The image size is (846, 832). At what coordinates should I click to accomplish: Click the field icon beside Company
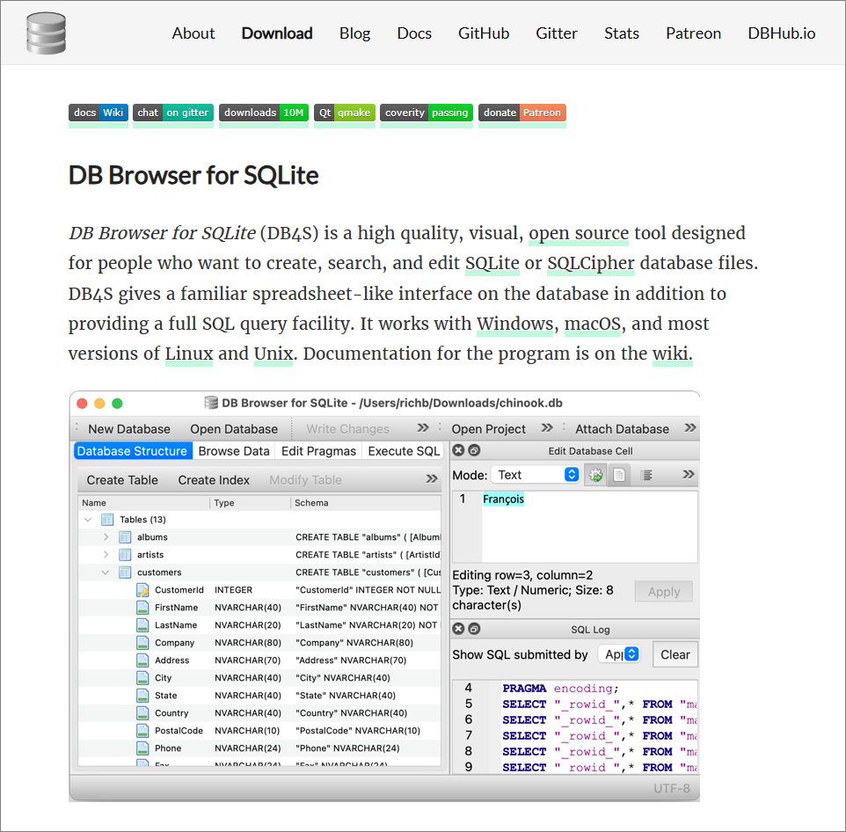point(142,643)
